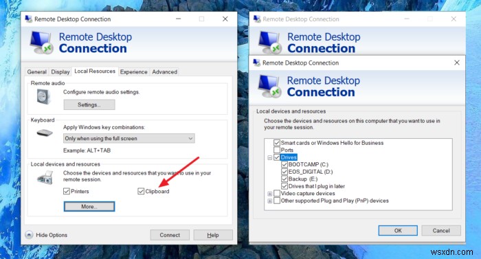
Task: Click title bar icon of background right window
Action: click(x=257, y=19)
